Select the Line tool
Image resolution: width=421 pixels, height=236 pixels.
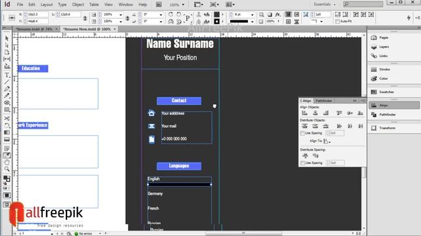(x=7, y=82)
